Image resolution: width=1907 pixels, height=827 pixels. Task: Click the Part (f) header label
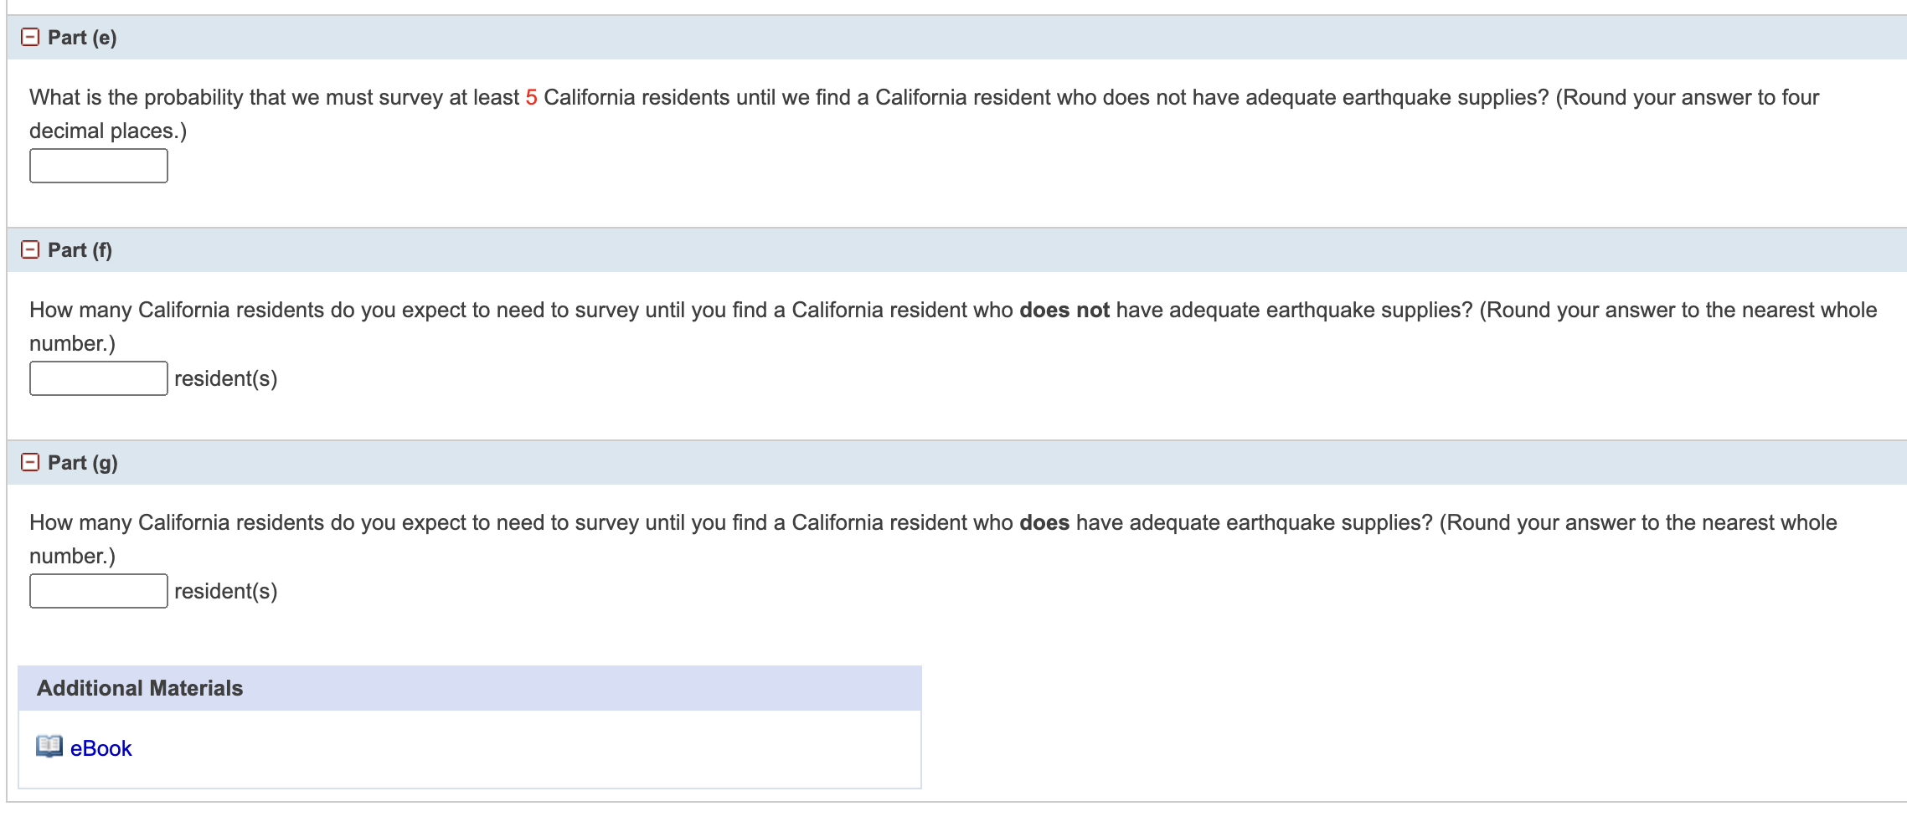(80, 250)
